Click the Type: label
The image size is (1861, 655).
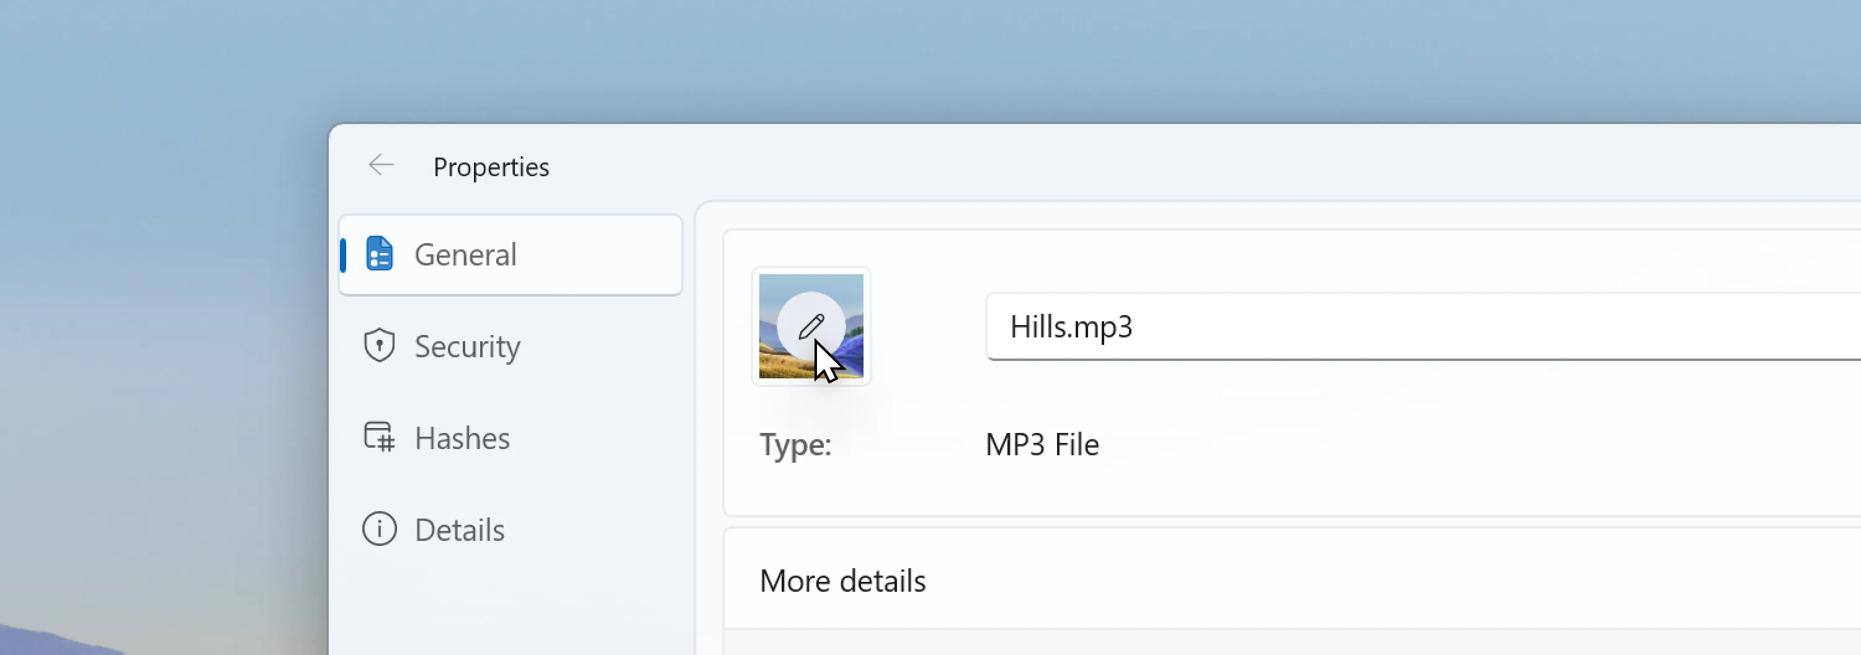(x=795, y=445)
